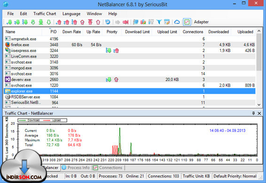
Task: Click the 20,0 KB upload limit cell
Action: (x=172, y=80)
